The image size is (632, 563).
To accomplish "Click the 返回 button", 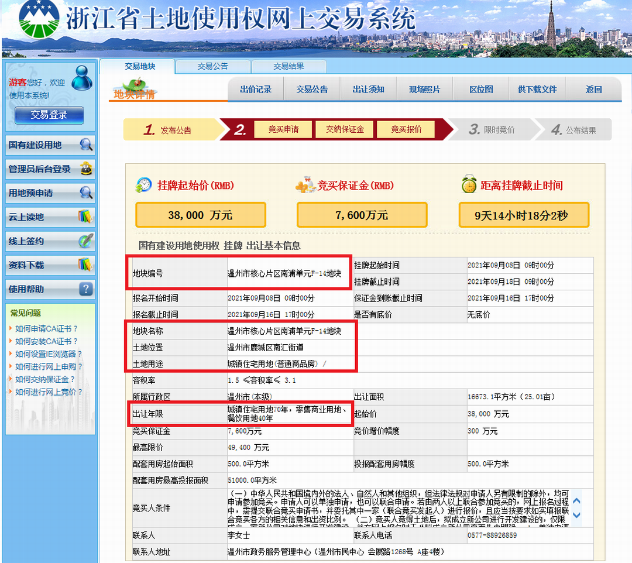I will (x=592, y=88).
